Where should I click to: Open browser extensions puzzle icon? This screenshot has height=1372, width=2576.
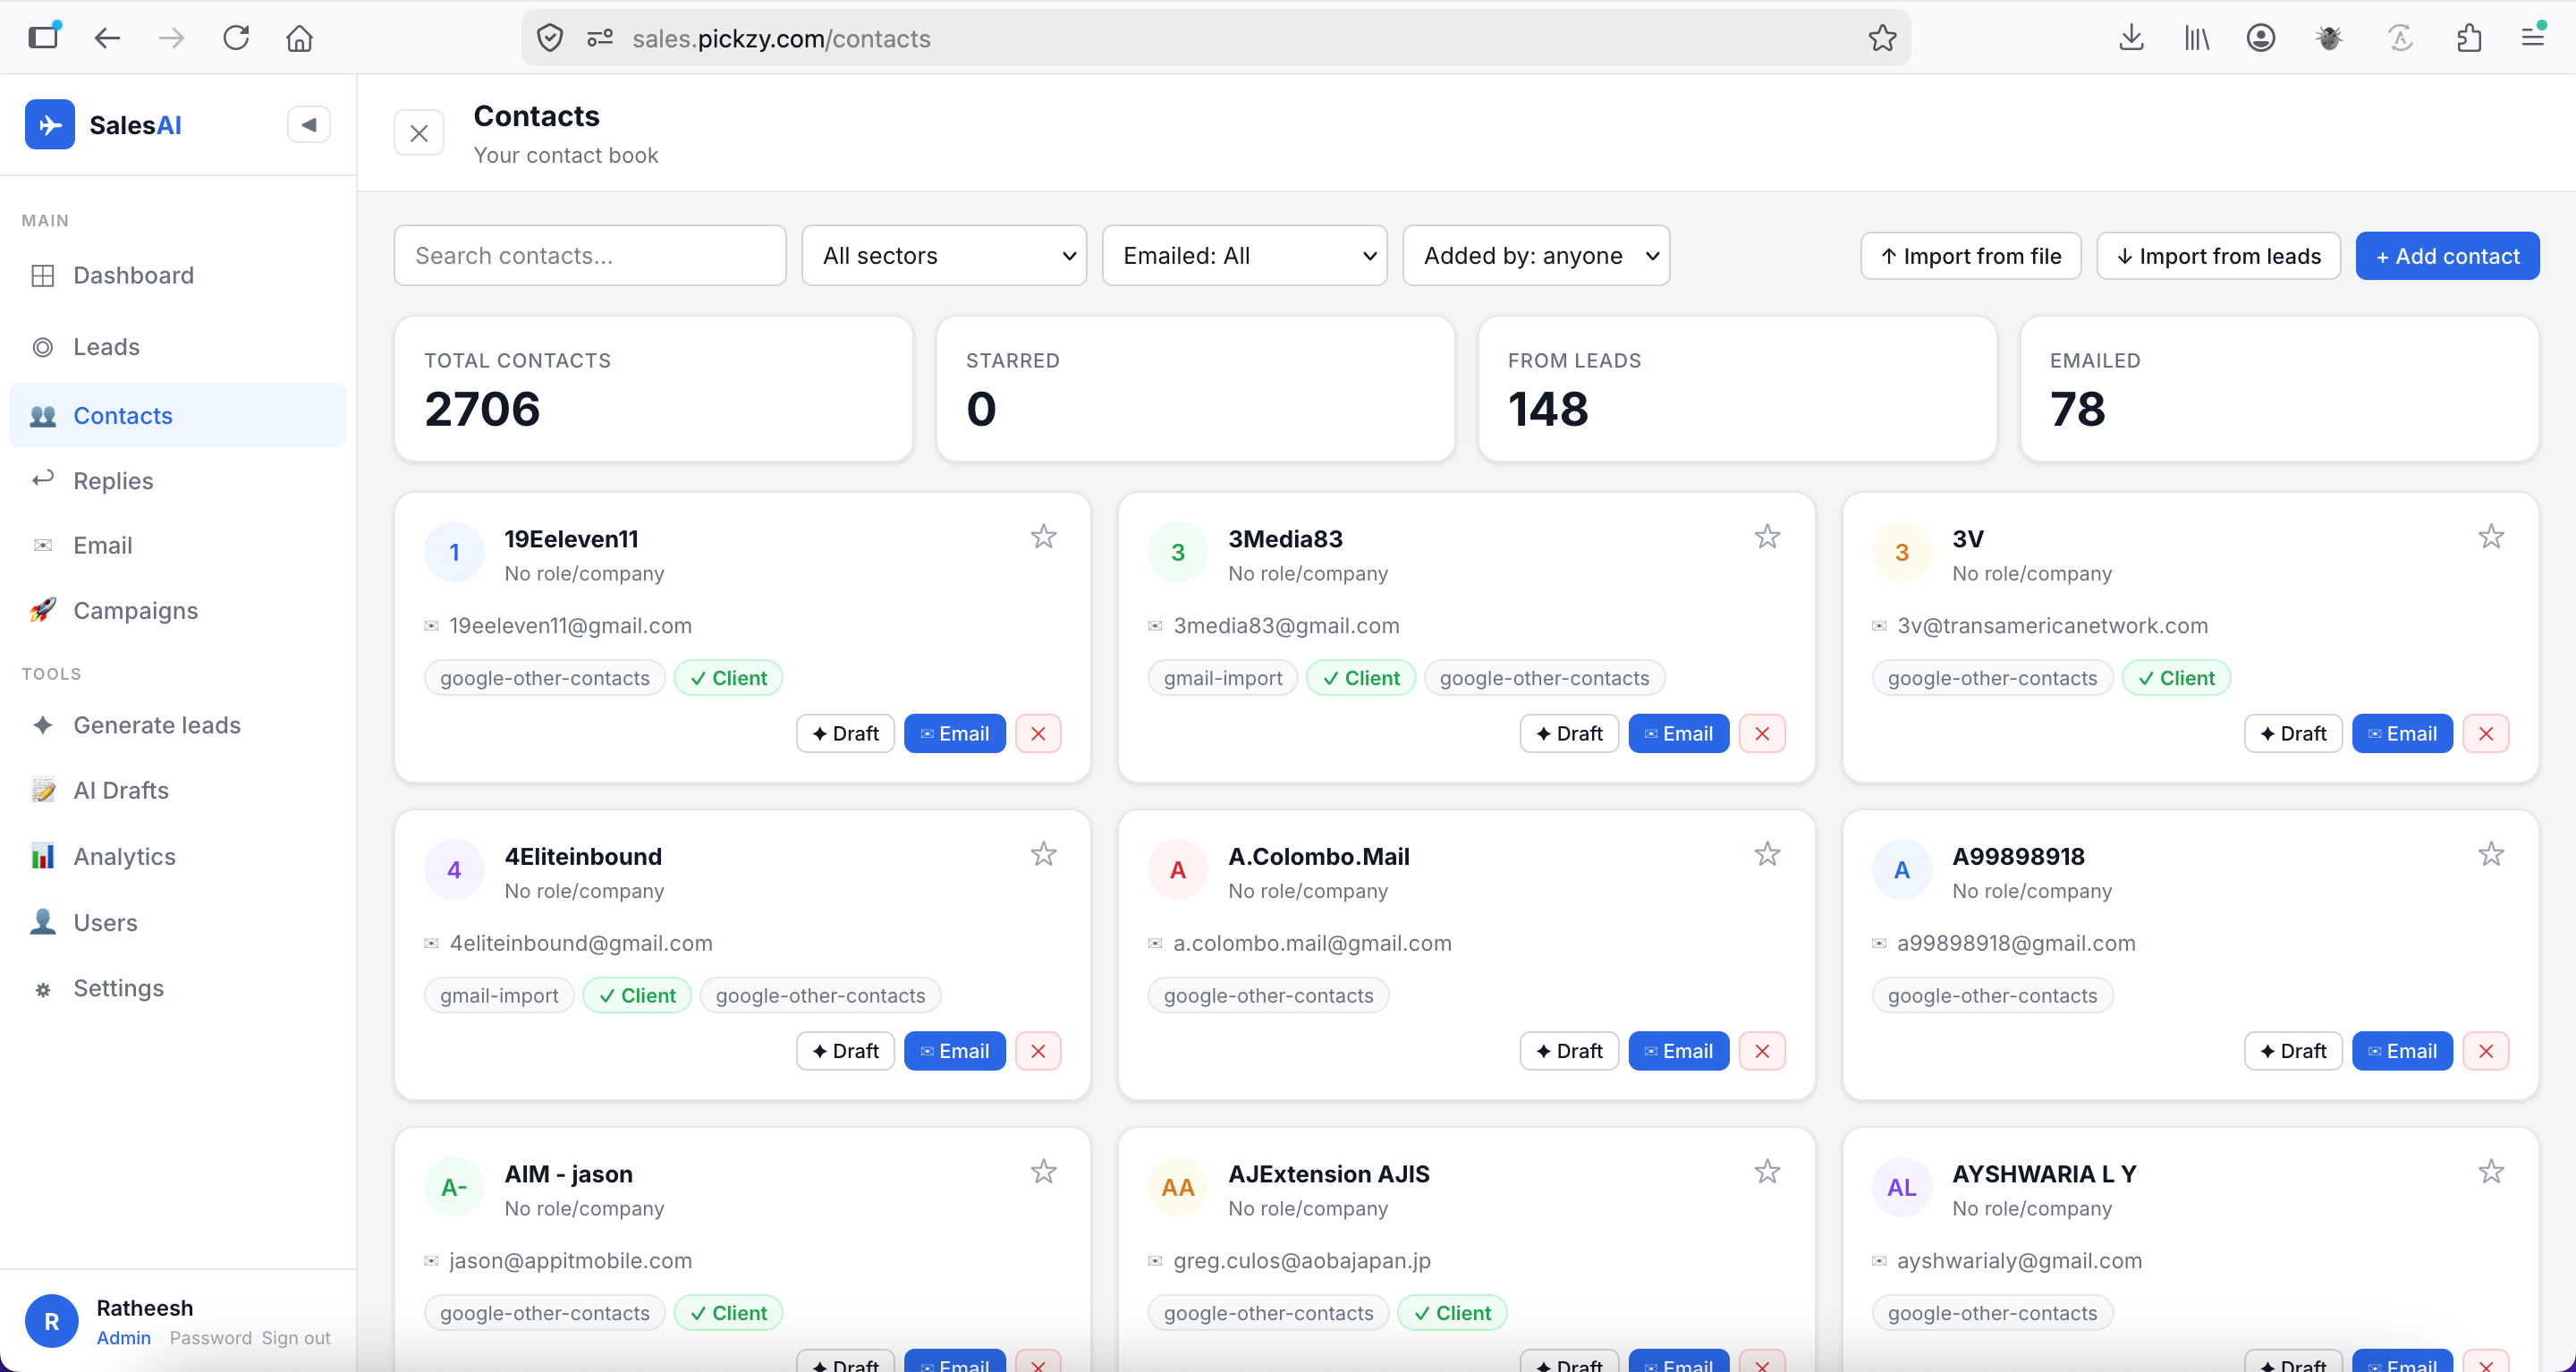[x=2469, y=38]
